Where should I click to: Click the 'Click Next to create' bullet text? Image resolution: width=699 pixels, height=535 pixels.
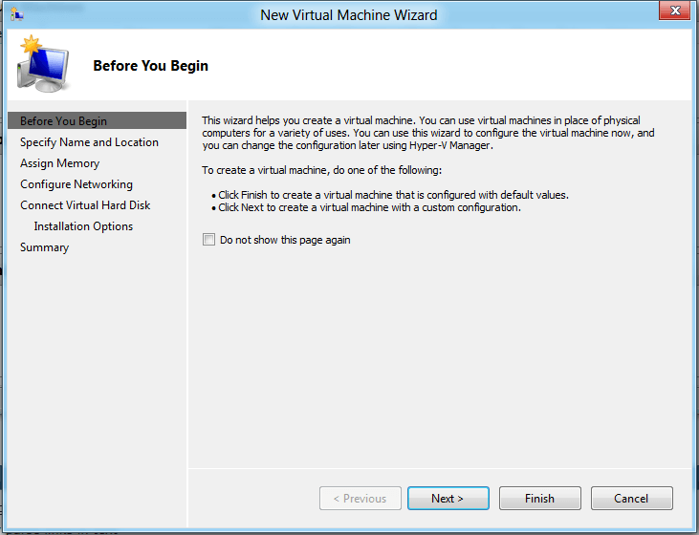[x=369, y=207]
